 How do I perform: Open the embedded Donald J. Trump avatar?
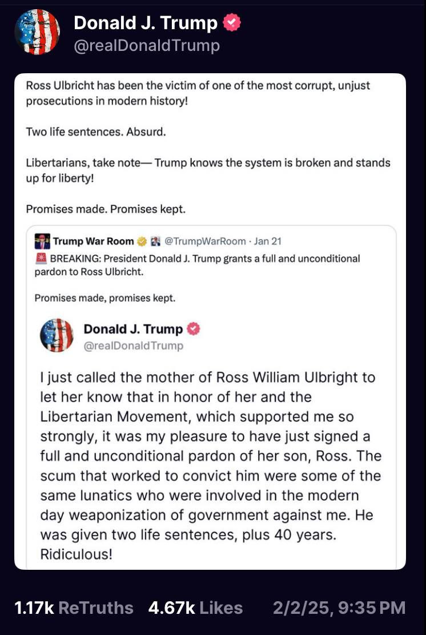[57, 335]
